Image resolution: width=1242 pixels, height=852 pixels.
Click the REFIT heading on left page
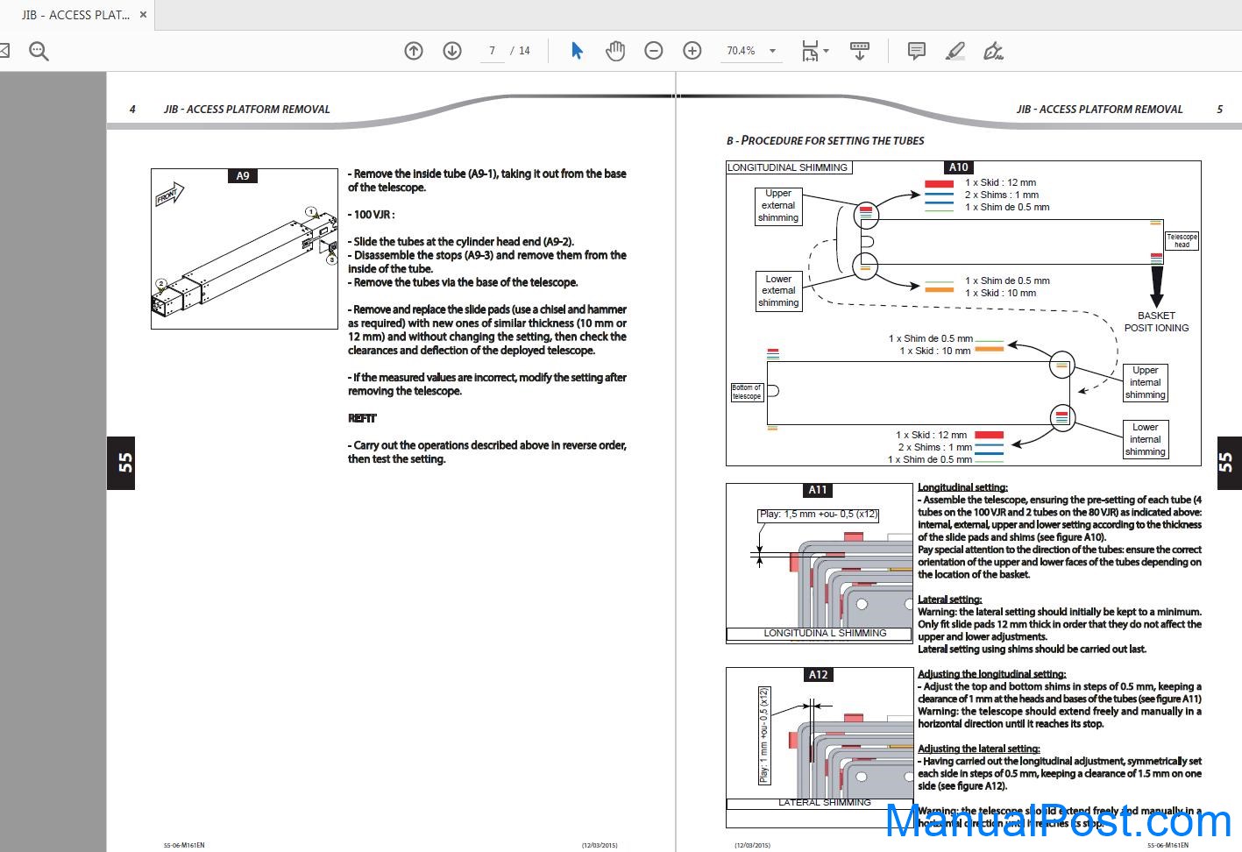(x=362, y=418)
